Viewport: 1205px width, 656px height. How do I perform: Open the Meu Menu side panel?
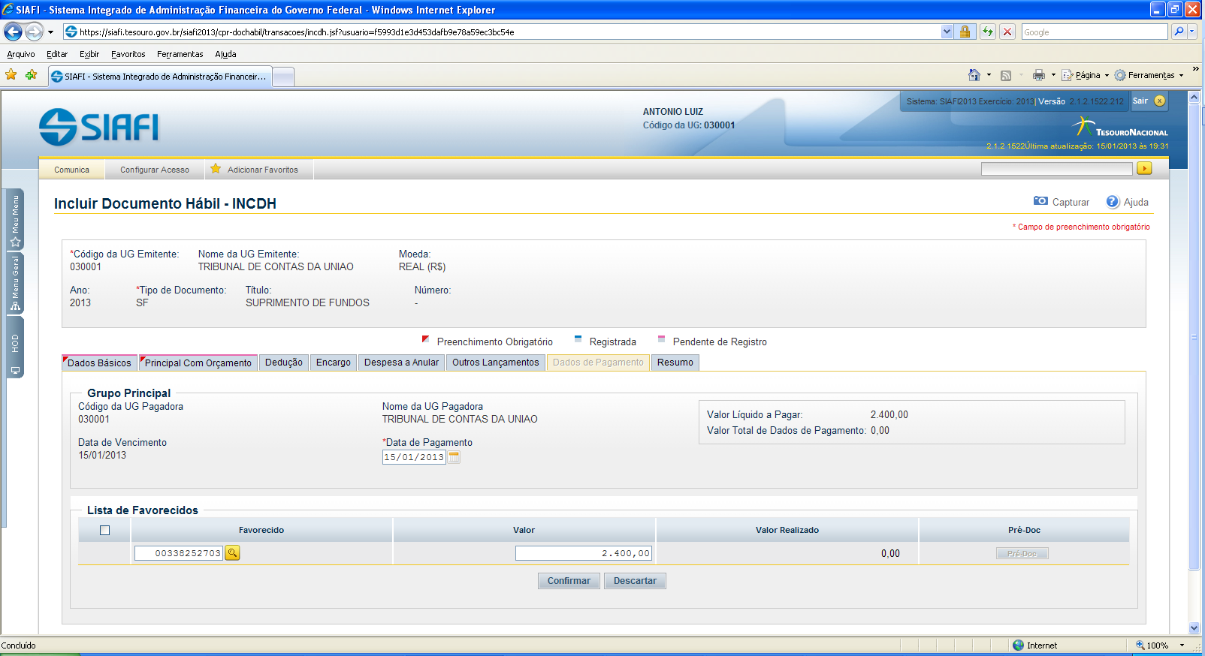tap(15, 221)
